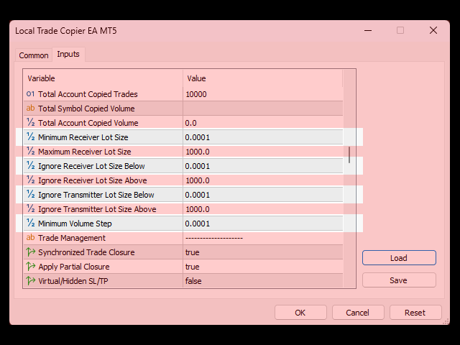Screen dimensions: 460x345
Task: Click icon beside Ignore Transmitter Lot Size Above
Action: 30,208
